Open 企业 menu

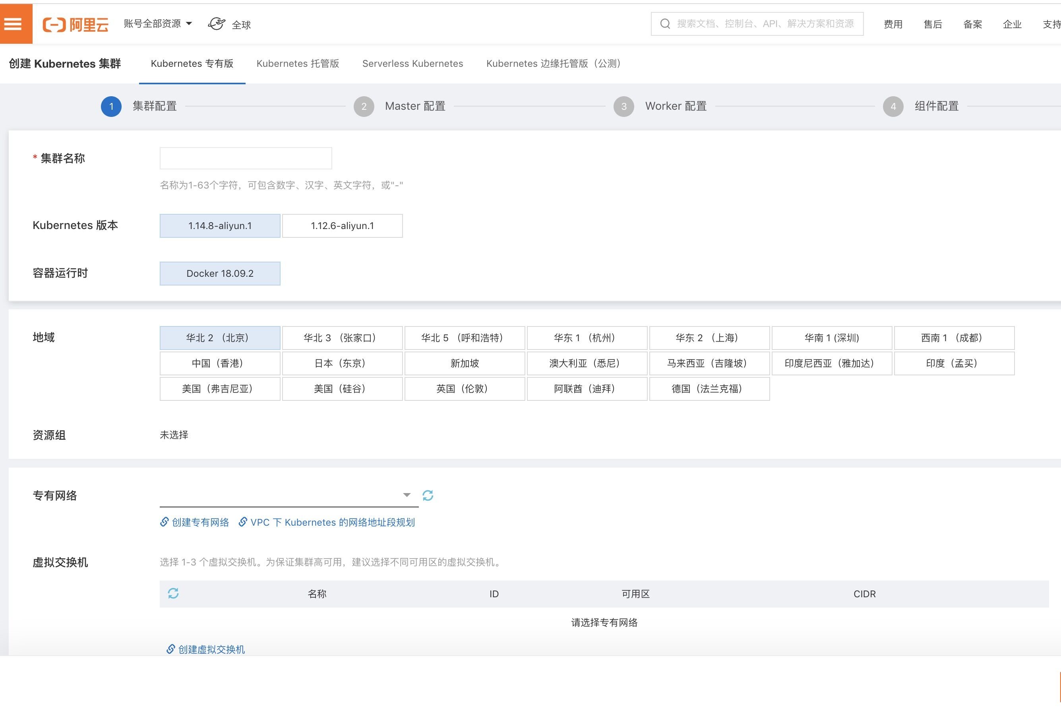(1012, 24)
